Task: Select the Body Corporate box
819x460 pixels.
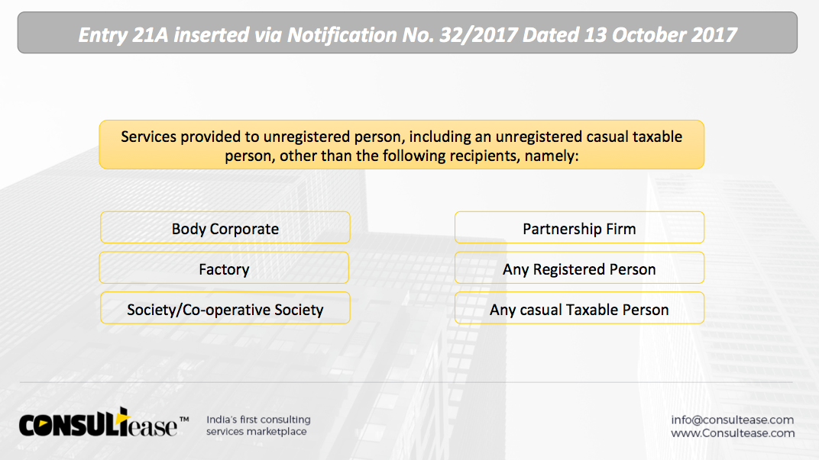Action: click(x=225, y=227)
